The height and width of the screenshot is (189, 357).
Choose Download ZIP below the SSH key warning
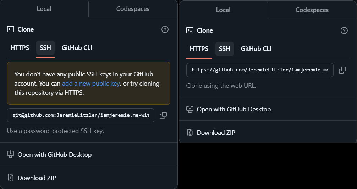pos(37,178)
